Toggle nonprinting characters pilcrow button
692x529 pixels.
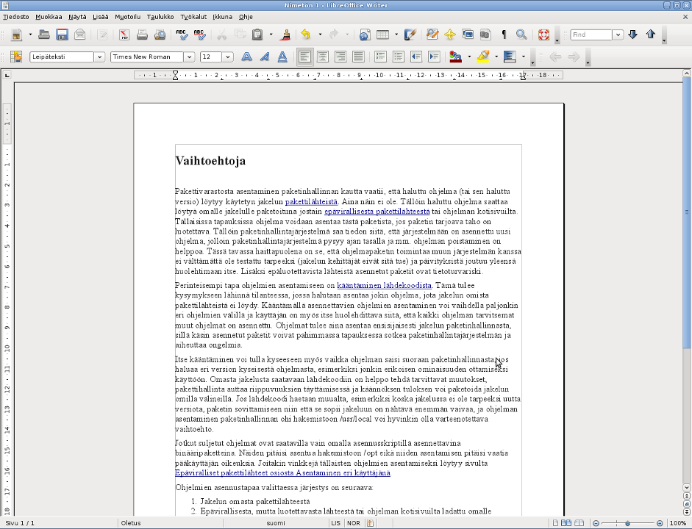tap(504, 35)
